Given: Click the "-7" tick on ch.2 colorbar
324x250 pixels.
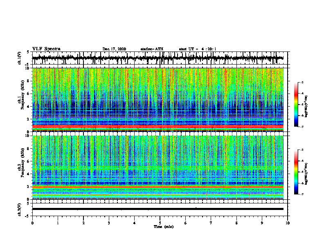Looking at the screenshot, I should click(302, 194).
